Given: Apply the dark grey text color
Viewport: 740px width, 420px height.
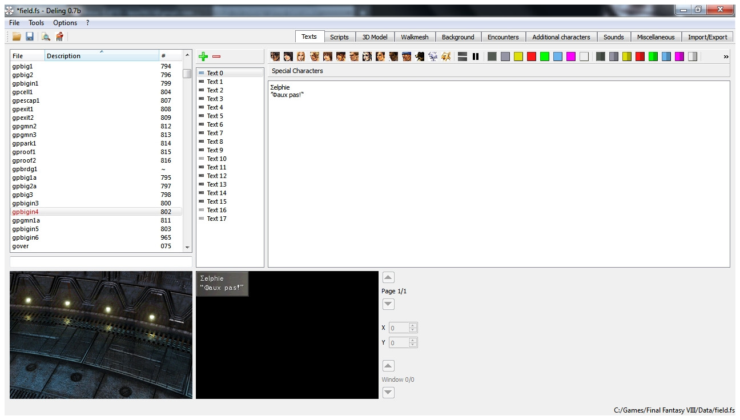Looking at the screenshot, I should point(492,56).
